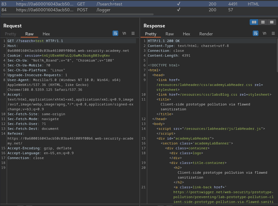Click 'Content-Type: text/html; charset=utf-8' line
Image resolution: width=278 pixels, height=206 pixels.
point(188,46)
